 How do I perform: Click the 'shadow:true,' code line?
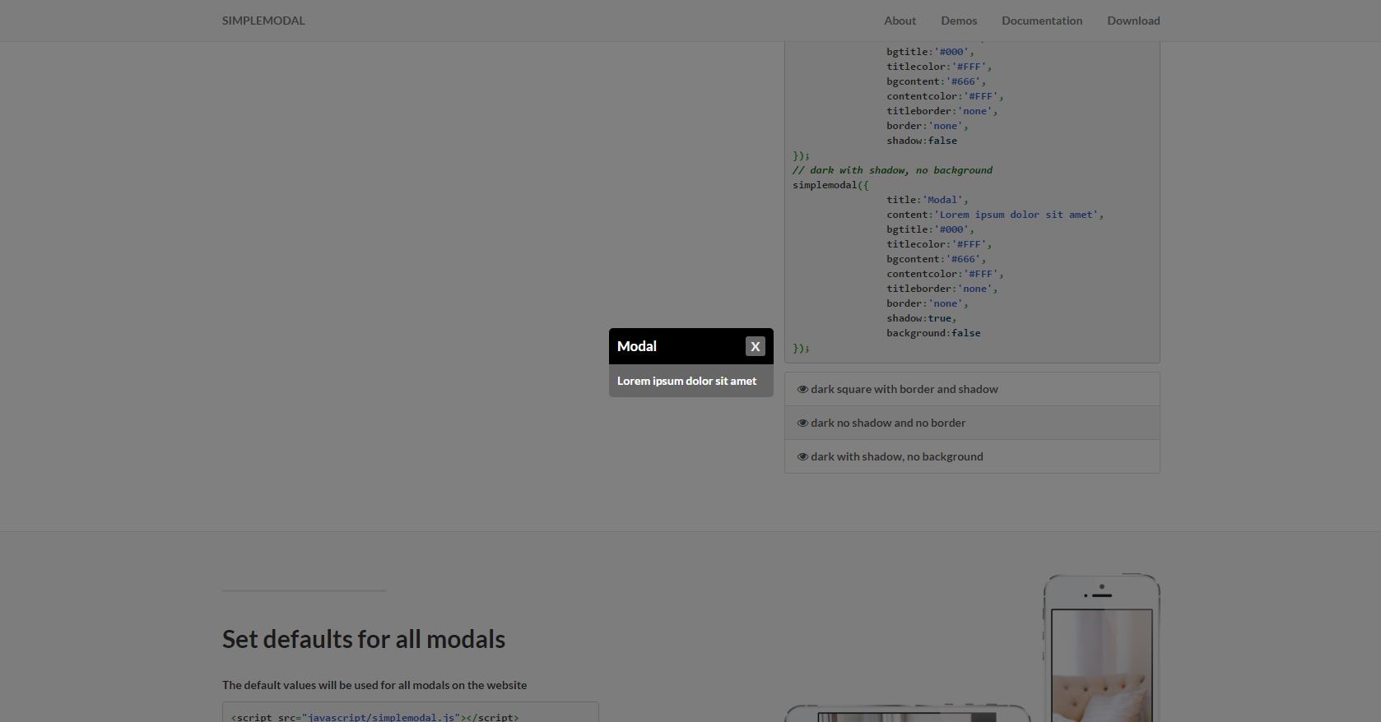tap(922, 318)
